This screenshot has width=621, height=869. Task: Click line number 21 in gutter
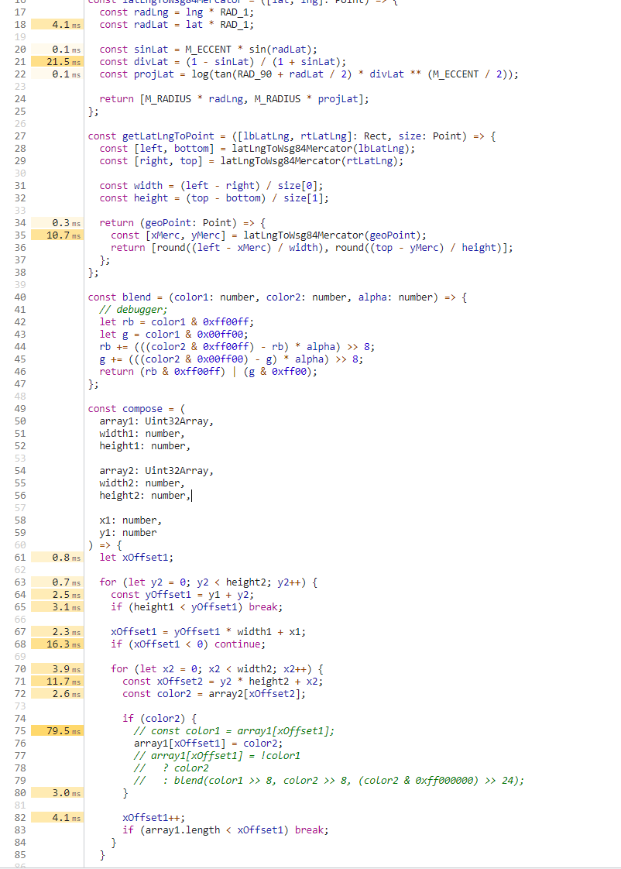(x=20, y=62)
